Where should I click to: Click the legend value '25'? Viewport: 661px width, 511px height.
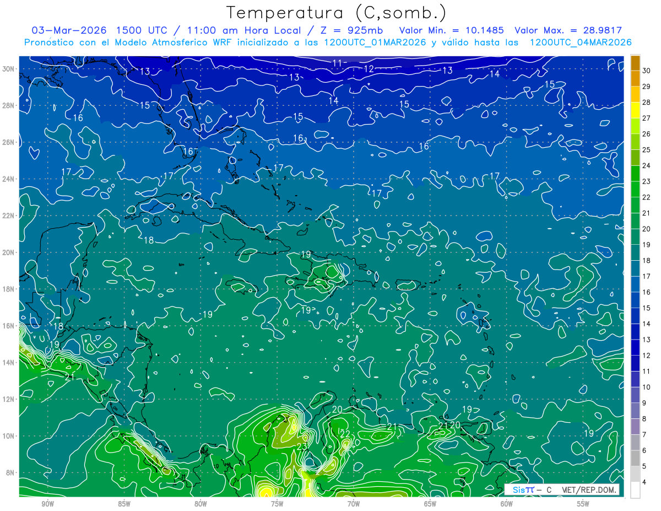point(647,149)
